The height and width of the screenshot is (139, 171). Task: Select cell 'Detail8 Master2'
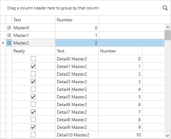coord(77,119)
